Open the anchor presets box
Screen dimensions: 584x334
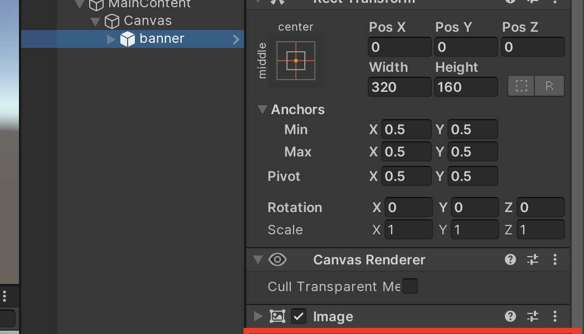296,60
